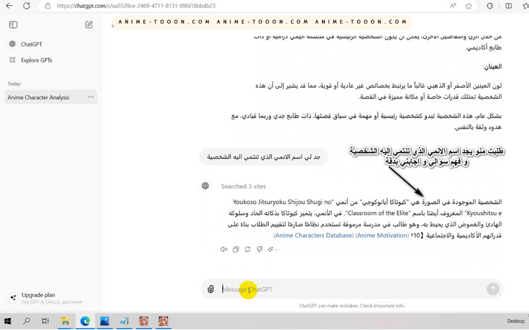Mark response as bad with thumbs down
The image size is (529, 330).
click(x=259, y=249)
